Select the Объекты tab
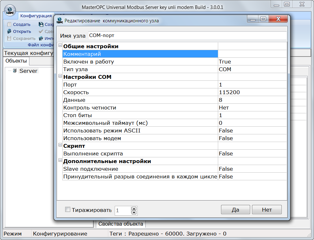314x240 pixels. [16, 60]
